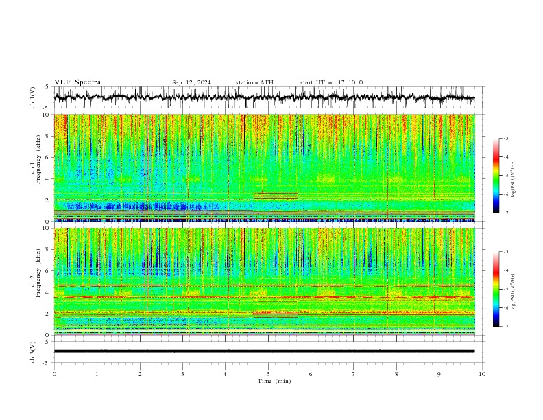This screenshot has width=543, height=420.
Task: Click inside the ch.1 spectrogram panel
Action: pos(264,167)
